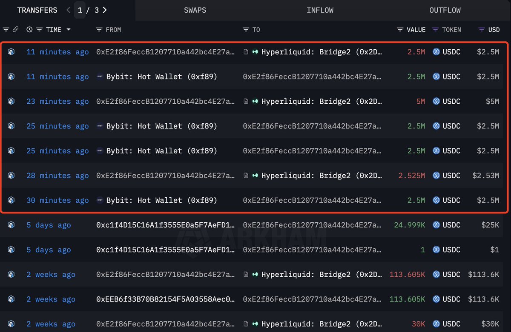Viewport: 511px width, 332px height.
Task: Click contract document icon in 23 minutes ago row
Action: (x=246, y=102)
